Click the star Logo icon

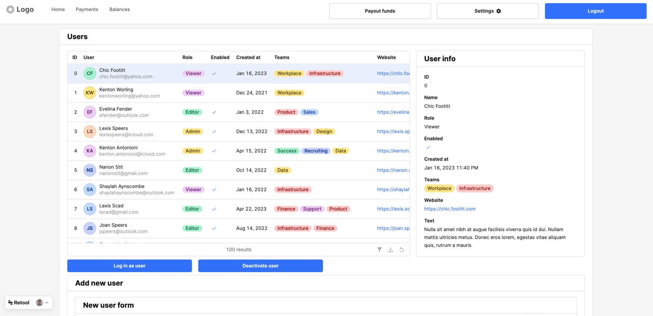pyautogui.click(x=10, y=9)
